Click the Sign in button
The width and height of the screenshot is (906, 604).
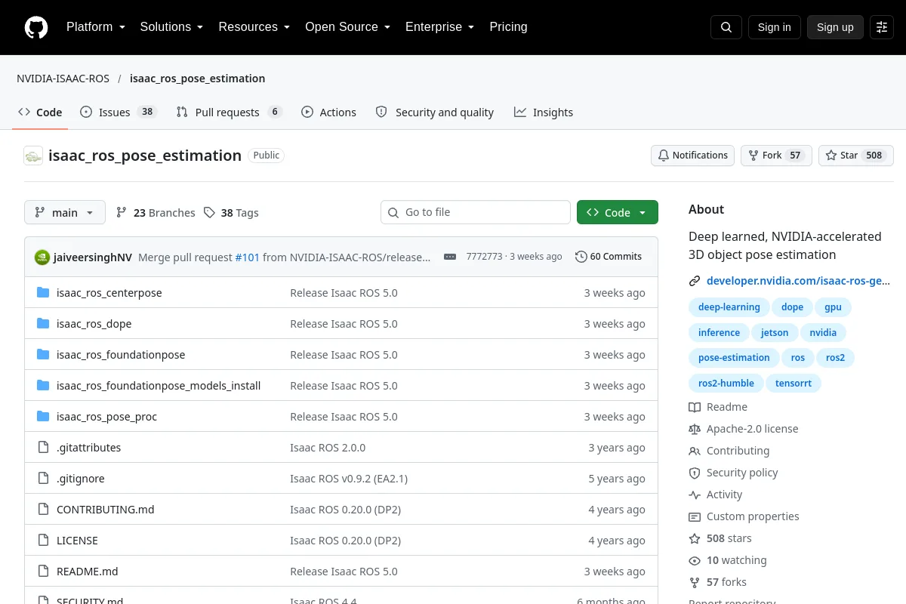[775, 27]
